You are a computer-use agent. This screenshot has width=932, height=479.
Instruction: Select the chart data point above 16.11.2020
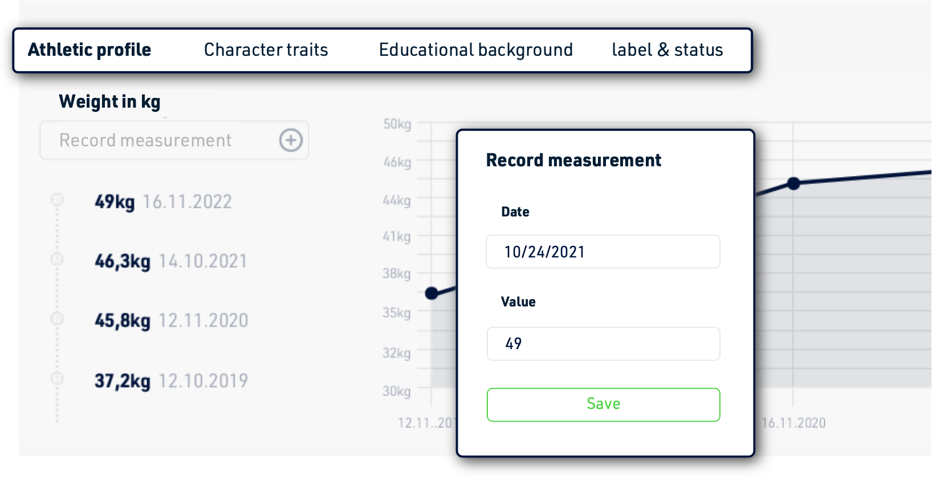793,183
